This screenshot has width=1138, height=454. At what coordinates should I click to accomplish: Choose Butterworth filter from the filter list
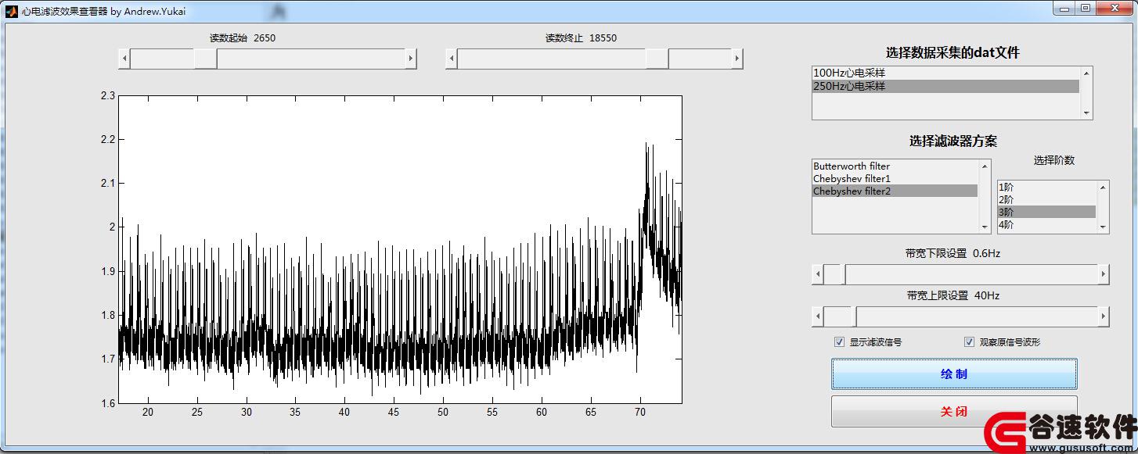coord(895,166)
